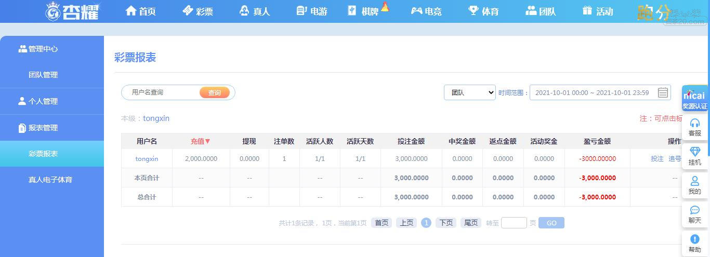This screenshot has width=710, height=257.
Task: Open 聊天 chat side icon
Action: 695,214
